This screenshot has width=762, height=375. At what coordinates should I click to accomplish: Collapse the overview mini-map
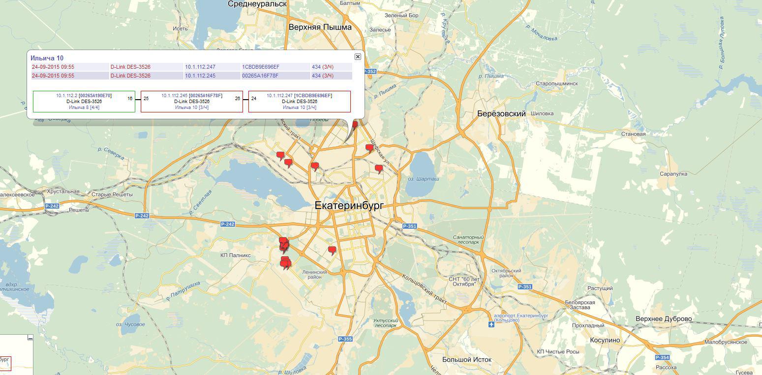(30, 337)
